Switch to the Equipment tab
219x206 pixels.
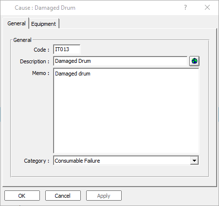(x=43, y=24)
